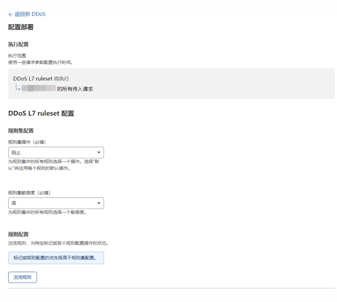Select the 阻止 value in the action field
Viewport: 337px width, 302px height.
pyautogui.click(x=16, y=153)
